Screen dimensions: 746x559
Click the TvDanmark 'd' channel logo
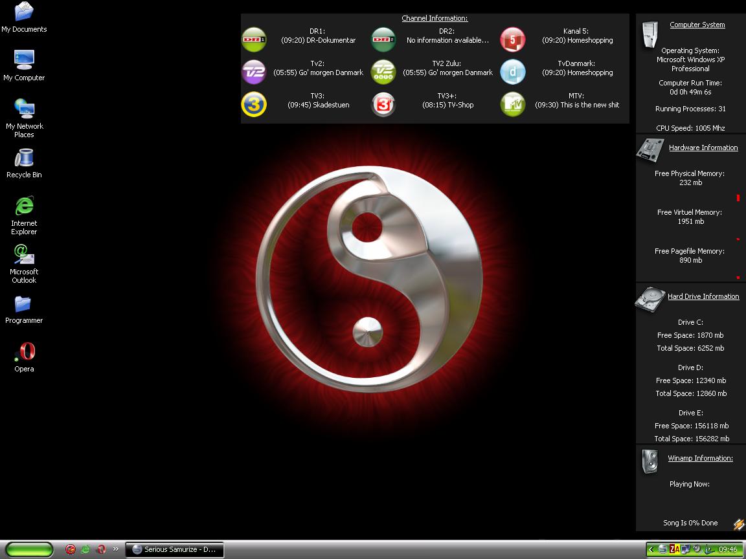513,72
